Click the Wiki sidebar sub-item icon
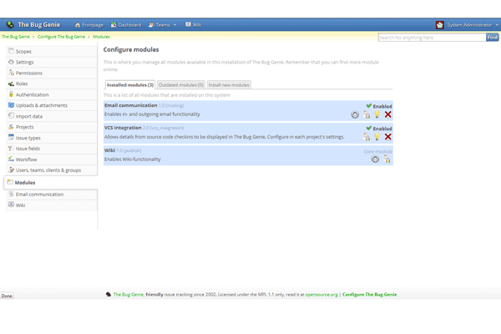 point(11,205)
